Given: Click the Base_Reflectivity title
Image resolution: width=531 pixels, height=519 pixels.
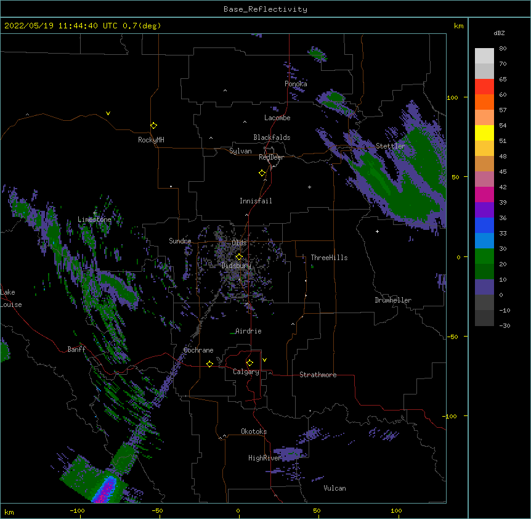Looking at the screenshot, I should click(265, 9).
